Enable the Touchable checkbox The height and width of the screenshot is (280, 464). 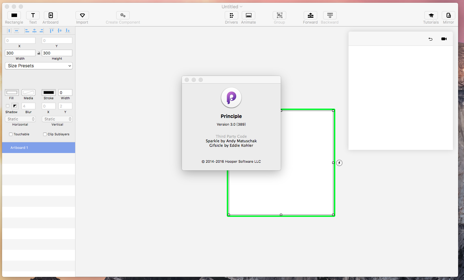point(11,134)
